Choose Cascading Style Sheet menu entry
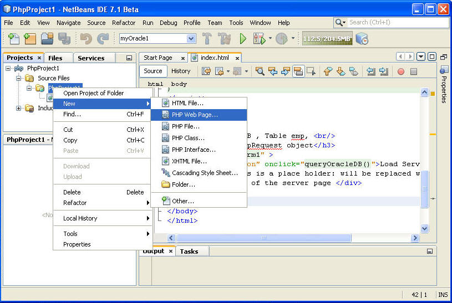The height and width of the screenshot is (303, 452). point(199,173)
